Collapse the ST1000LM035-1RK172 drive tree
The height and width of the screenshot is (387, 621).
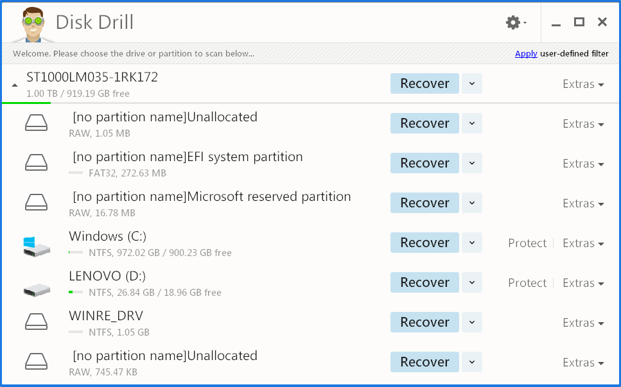pos(15,85)
